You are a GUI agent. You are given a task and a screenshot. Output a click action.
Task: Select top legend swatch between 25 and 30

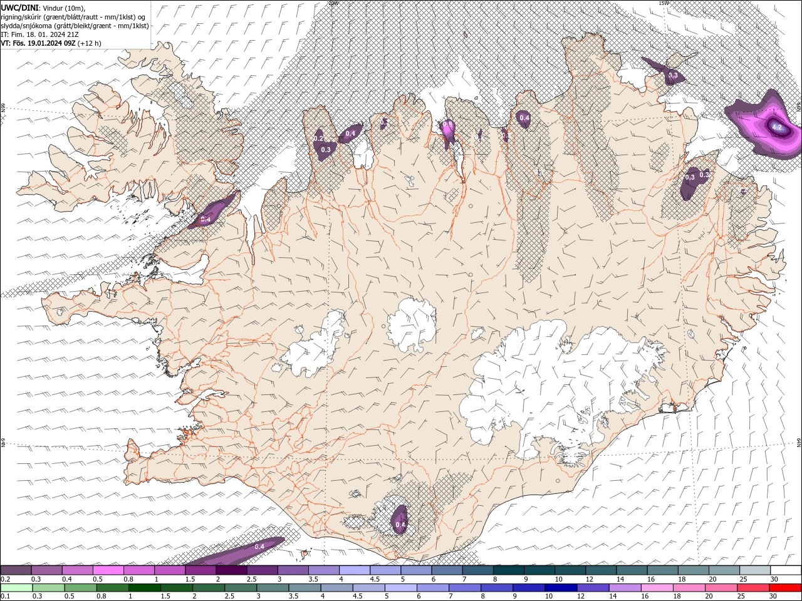(755, 570)
